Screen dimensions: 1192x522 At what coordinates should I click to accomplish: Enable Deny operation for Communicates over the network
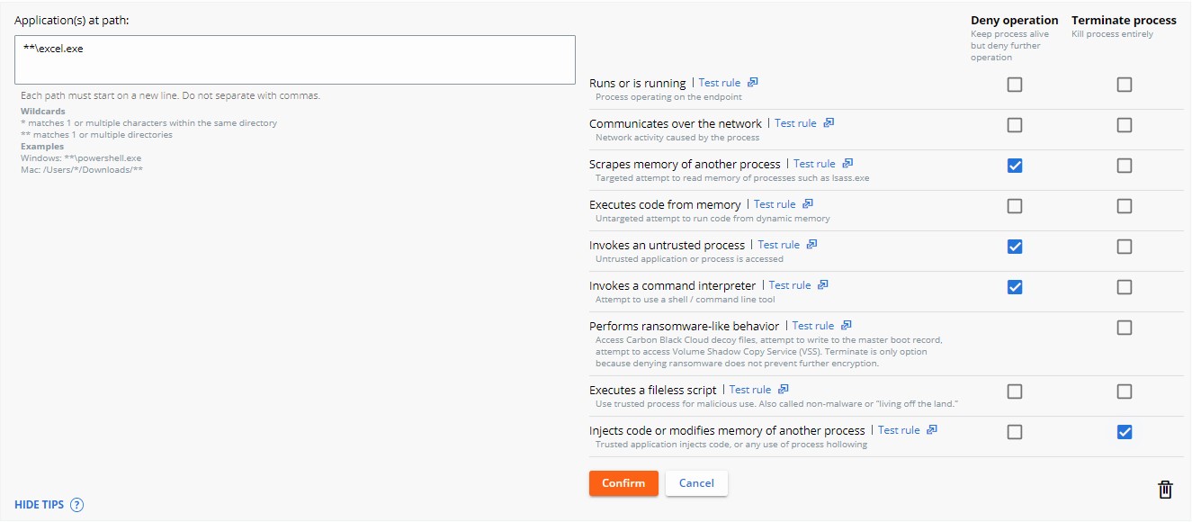coord(1015,125)
